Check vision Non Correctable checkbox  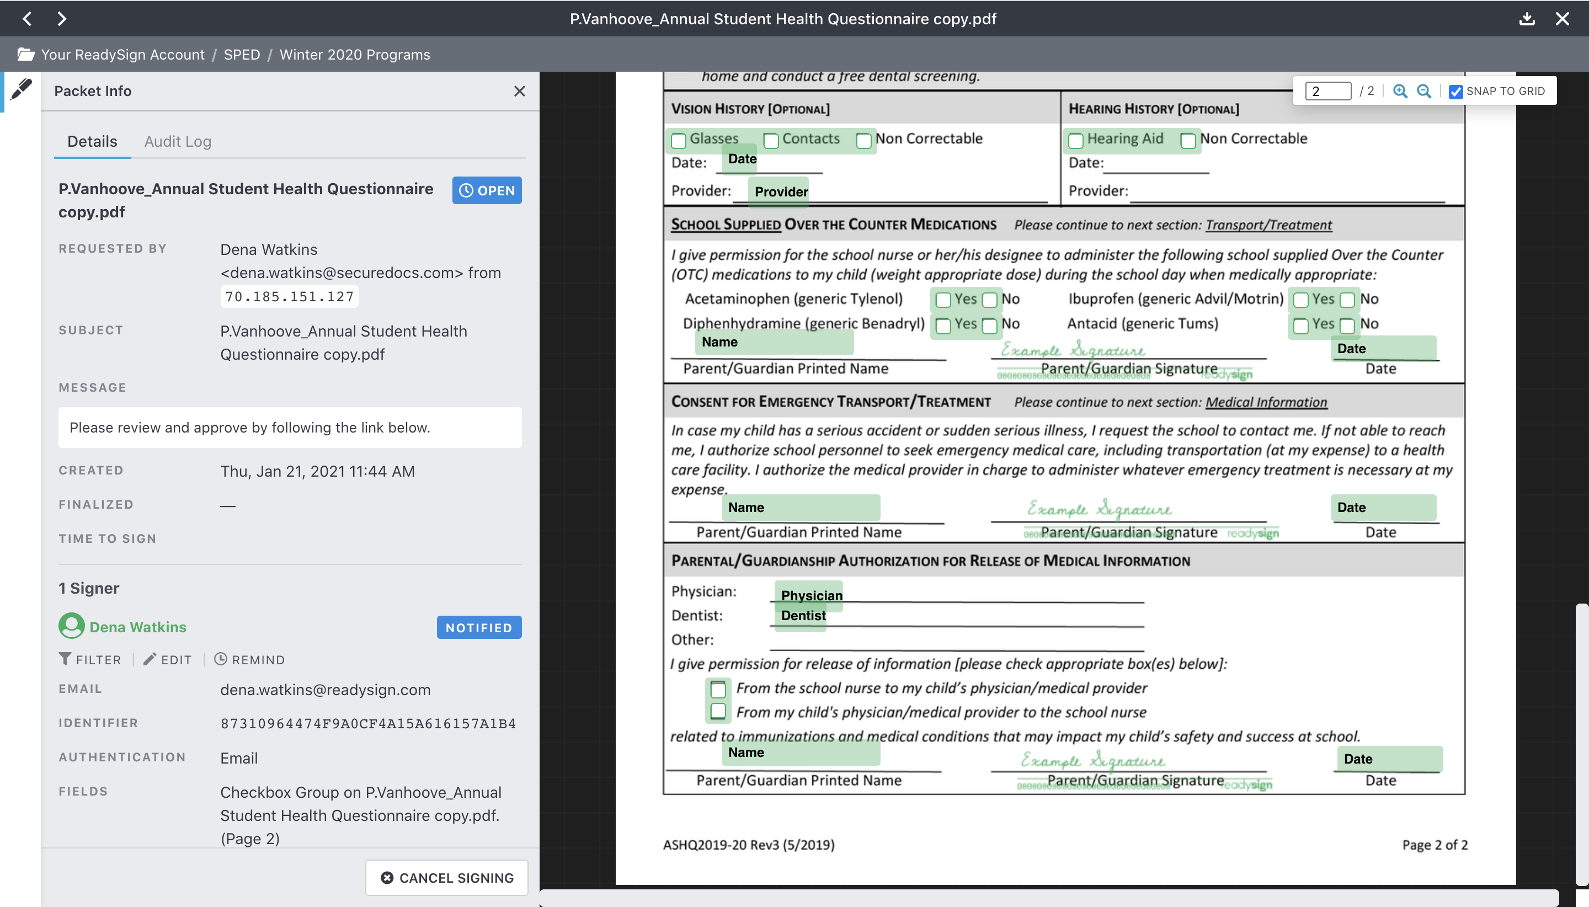(864, 141)
